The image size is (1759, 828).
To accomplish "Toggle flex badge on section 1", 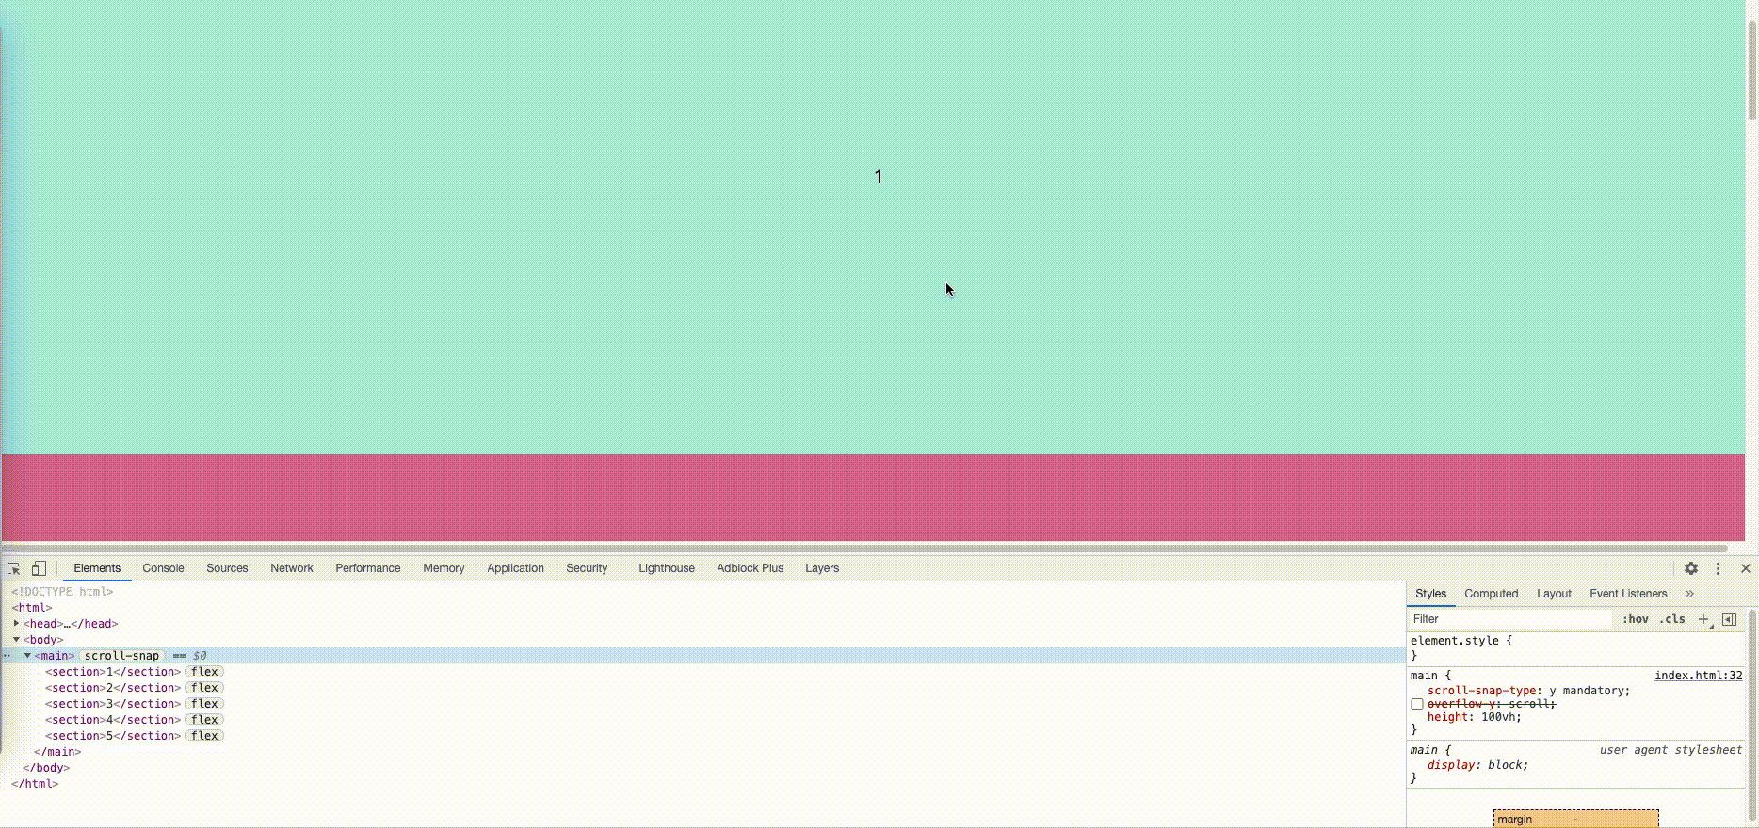I will tap(204, 672).
